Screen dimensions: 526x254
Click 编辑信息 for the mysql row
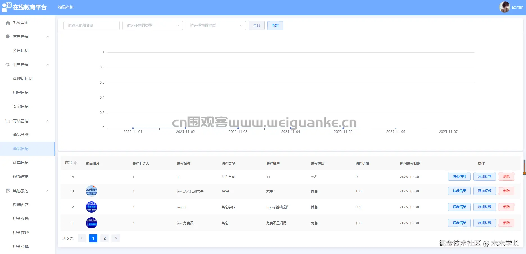(459, 207)
